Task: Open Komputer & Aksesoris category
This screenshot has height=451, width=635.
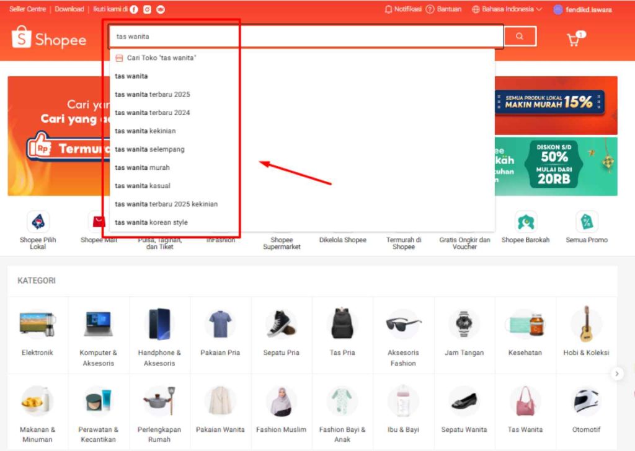Action: 99,334
